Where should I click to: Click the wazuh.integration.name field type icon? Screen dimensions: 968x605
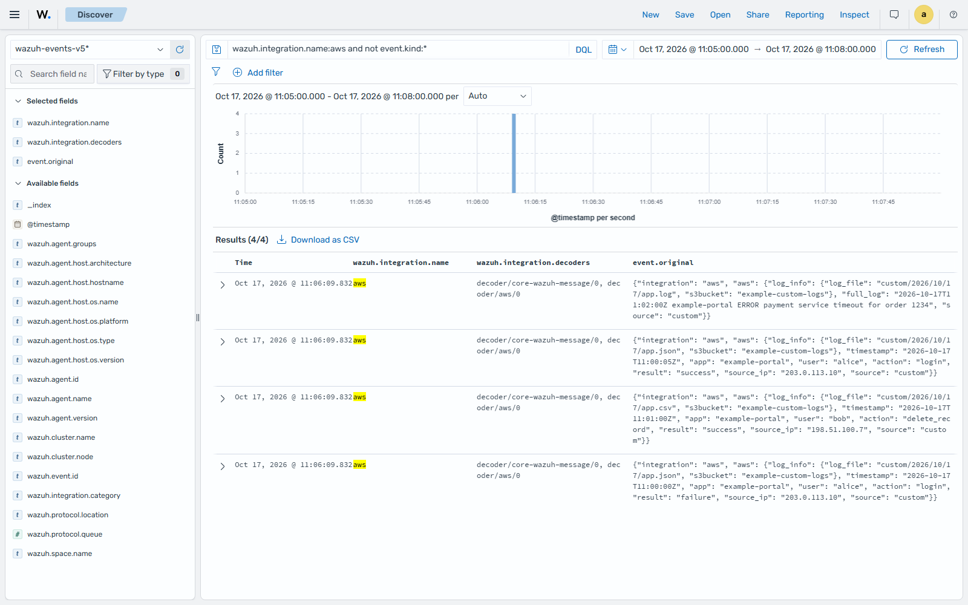click(18, 123)
